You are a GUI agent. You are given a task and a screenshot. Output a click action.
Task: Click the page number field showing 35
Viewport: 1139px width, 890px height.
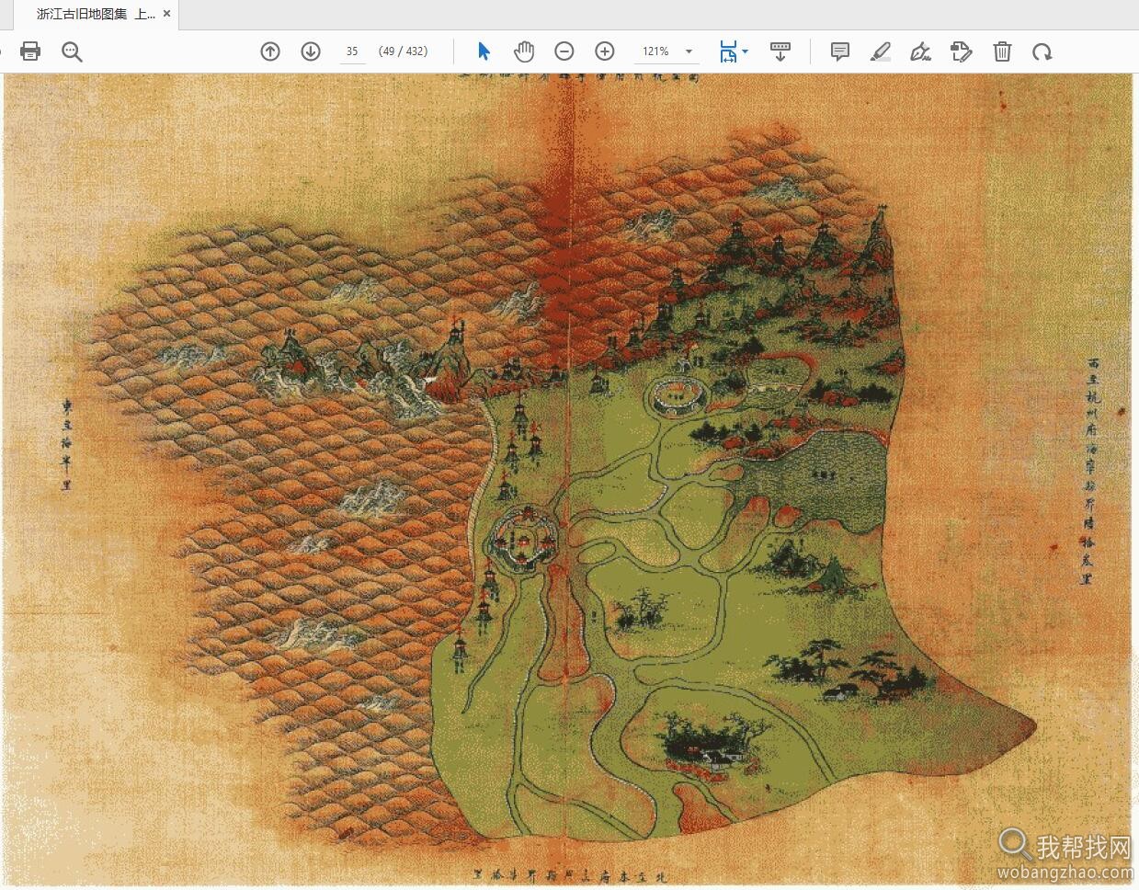352,51
